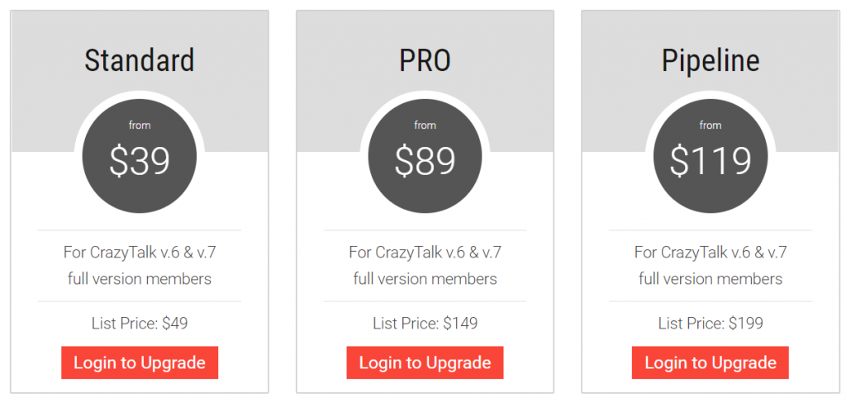Click Login to Upgrade under Standard plan
Viewport: 846px width, 402px height.
[139, 362]
